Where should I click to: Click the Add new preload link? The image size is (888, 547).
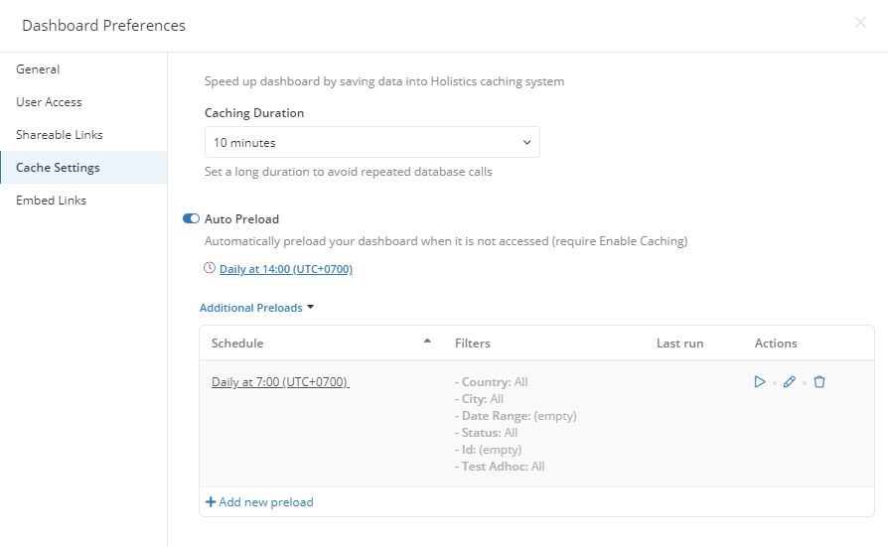point(266,502)
